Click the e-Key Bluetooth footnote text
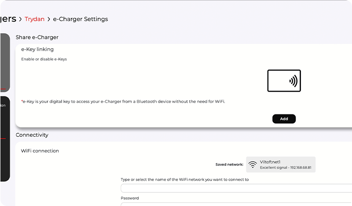 pos(123,101)
